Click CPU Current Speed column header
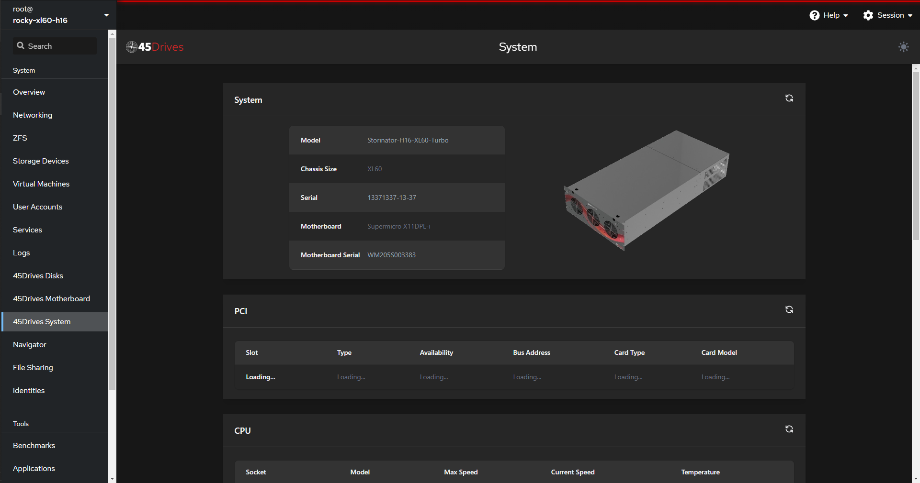920x483 pixels. click(x=573, y=472)
